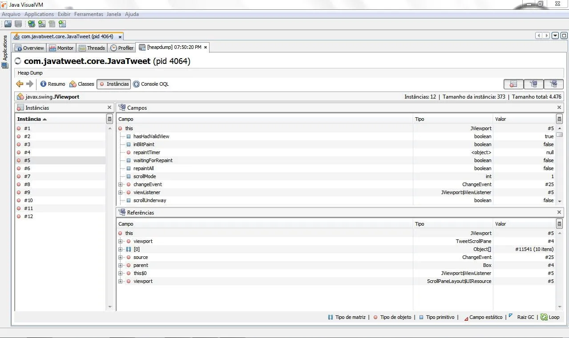Switch to the Profiler tab
This screenshot has width=569, height=338.
pyautogui.click(x=121, y=48)
